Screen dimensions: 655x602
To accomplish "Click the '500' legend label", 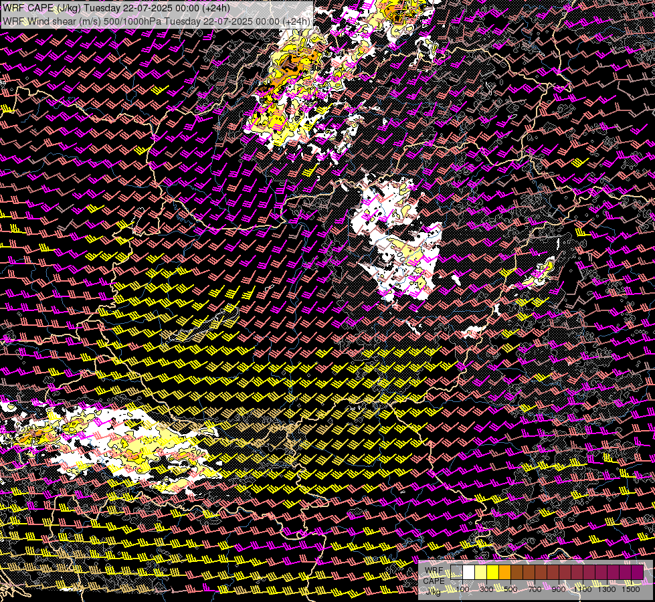I will [x=510, y=589].
